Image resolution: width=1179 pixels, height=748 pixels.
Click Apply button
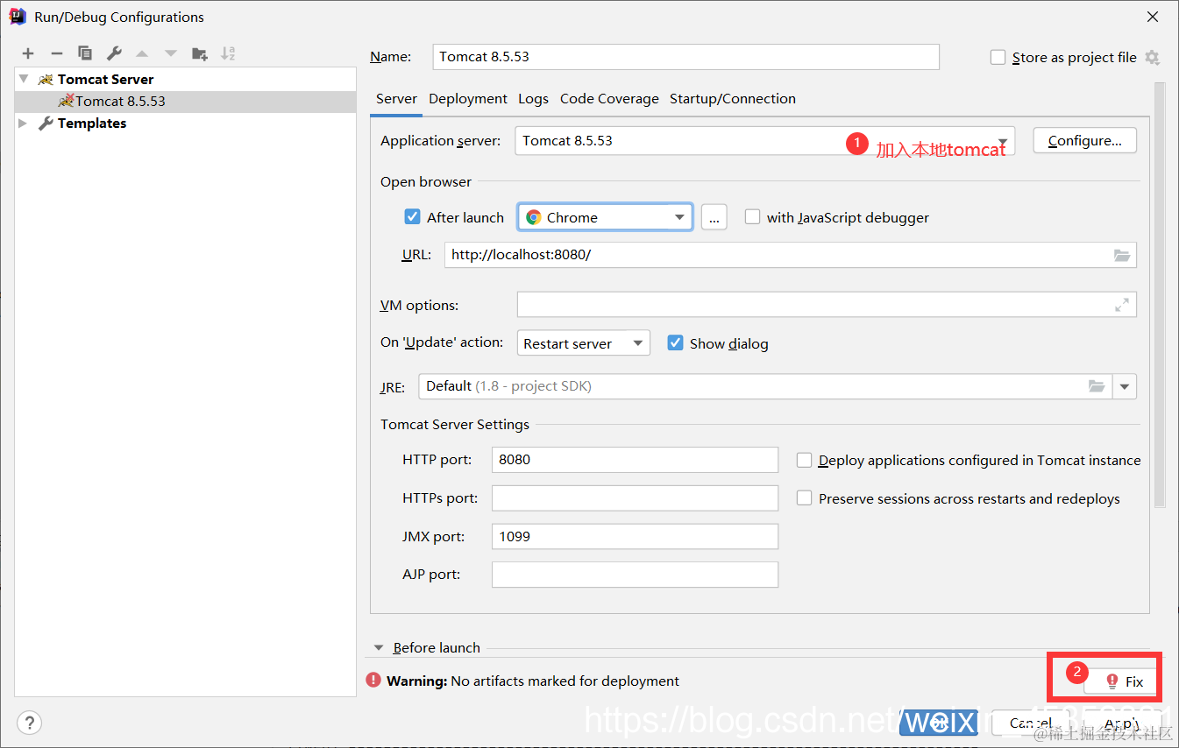pos(1121,723)
